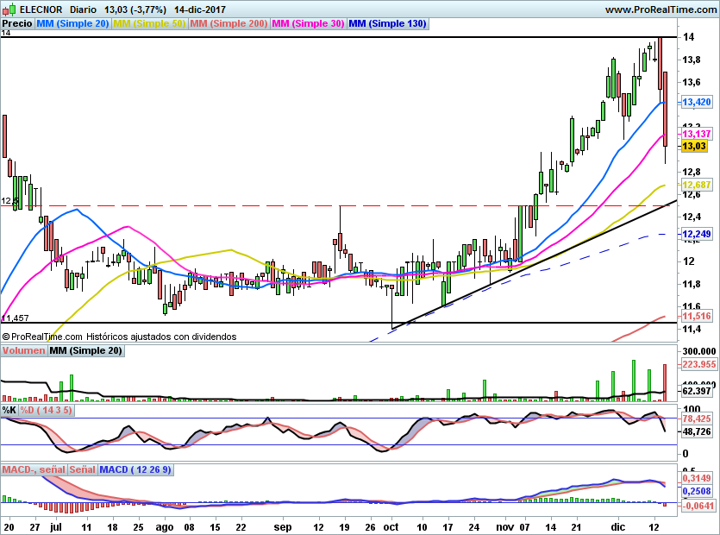Image resolution: width=720 pixels, height=535 pixels.
Task: Click the 12,687 yellow average price tag
Action: pos(697,185)
